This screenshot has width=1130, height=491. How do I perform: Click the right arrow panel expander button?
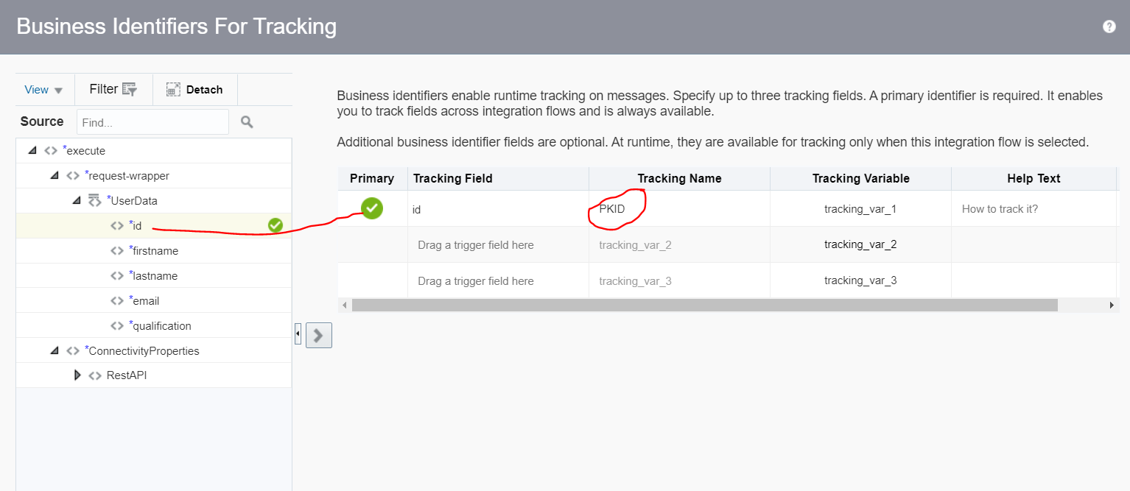[318, 335]
